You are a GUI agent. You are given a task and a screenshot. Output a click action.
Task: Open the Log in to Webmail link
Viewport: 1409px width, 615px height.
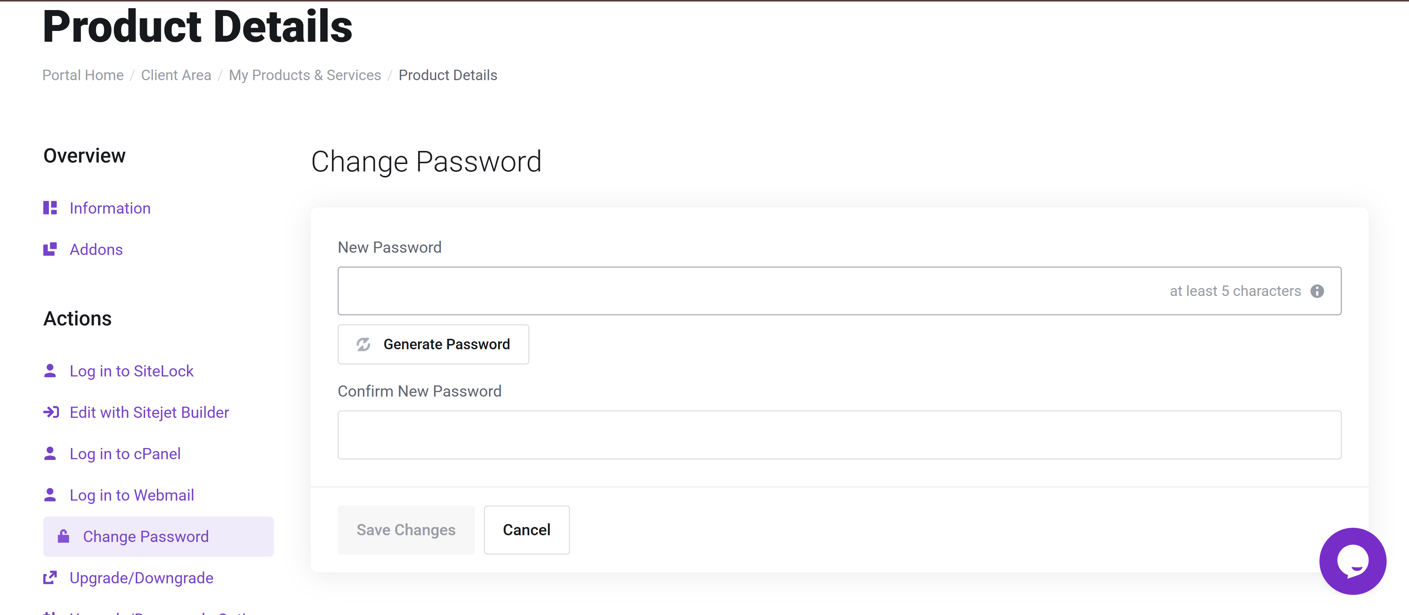coord(132,495)
